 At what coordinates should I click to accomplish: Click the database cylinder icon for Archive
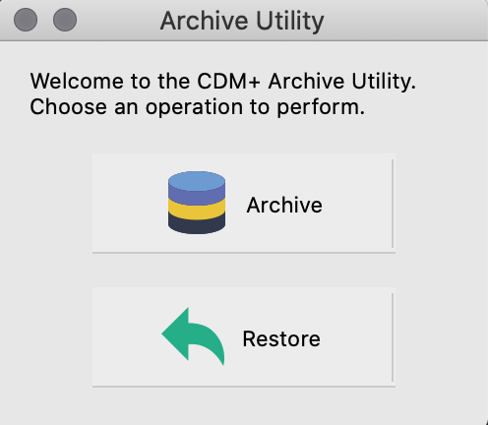point(197,203)
